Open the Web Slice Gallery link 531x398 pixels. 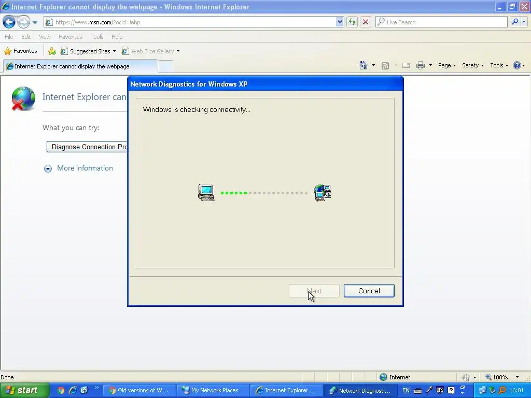(x=149, y=51)
